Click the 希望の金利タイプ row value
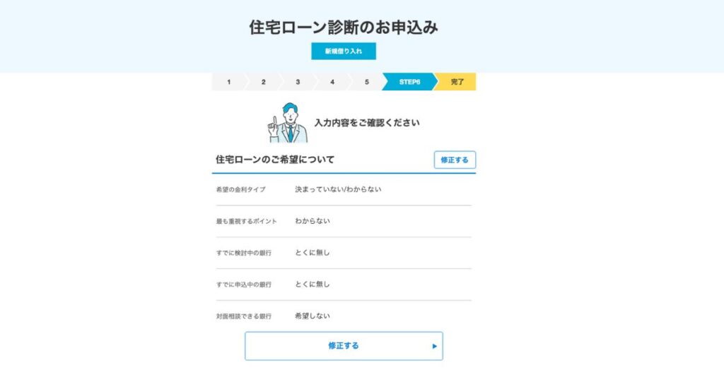The height and width of the screenshot is (380, 724). pyautogui.click(x=338, y=189)
